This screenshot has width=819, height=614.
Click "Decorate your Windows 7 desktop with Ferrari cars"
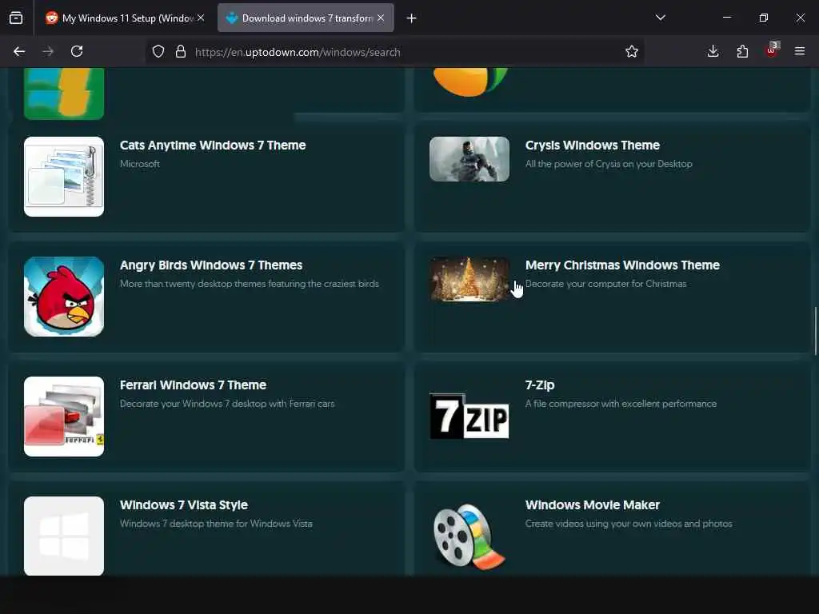226,404
